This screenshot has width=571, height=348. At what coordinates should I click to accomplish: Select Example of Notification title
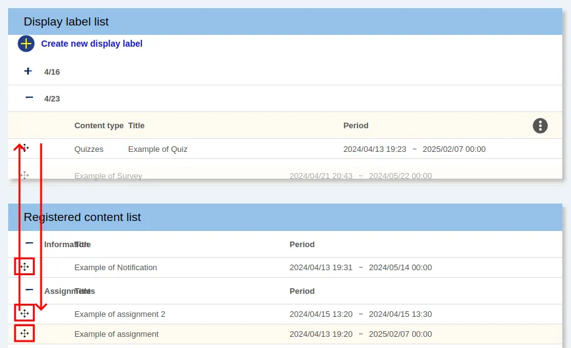click(115, 268)
